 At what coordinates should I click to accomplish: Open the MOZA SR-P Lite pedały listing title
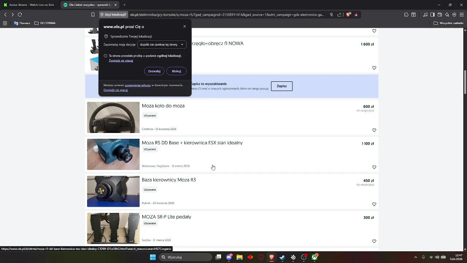[166, 217]
